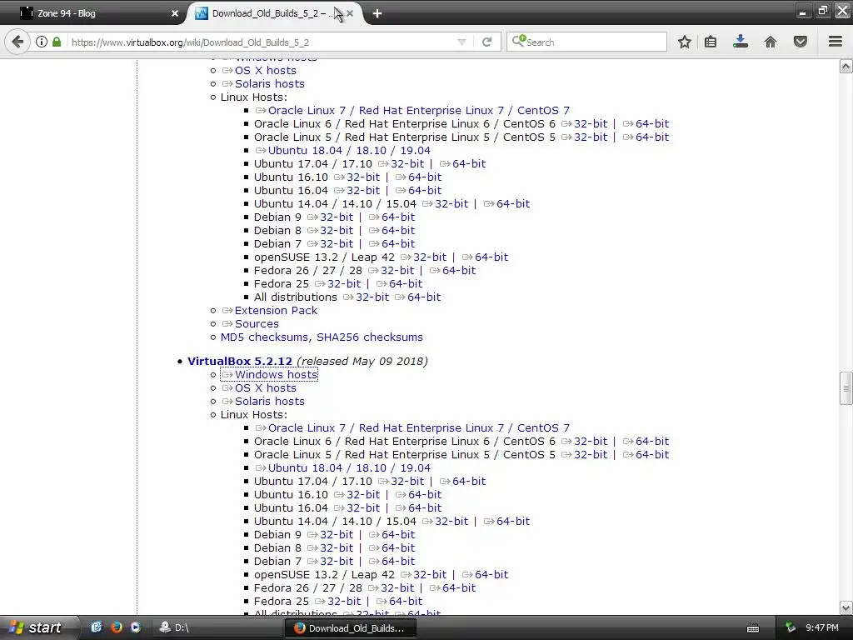This screenshot has width=853, height=640.
Task: Open 5.2.12 Debian 7 32-bit link
Action: [x=330, y=561]
